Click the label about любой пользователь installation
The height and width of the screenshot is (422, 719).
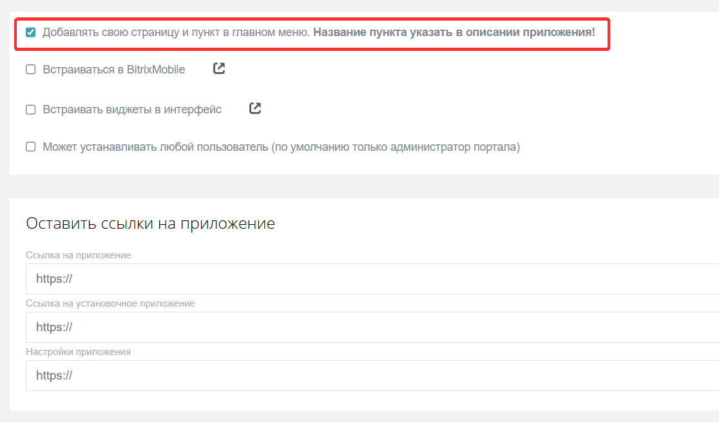[x=282, y=146]
